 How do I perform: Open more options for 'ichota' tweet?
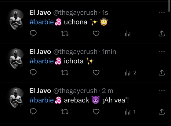[x=162, y=51]
